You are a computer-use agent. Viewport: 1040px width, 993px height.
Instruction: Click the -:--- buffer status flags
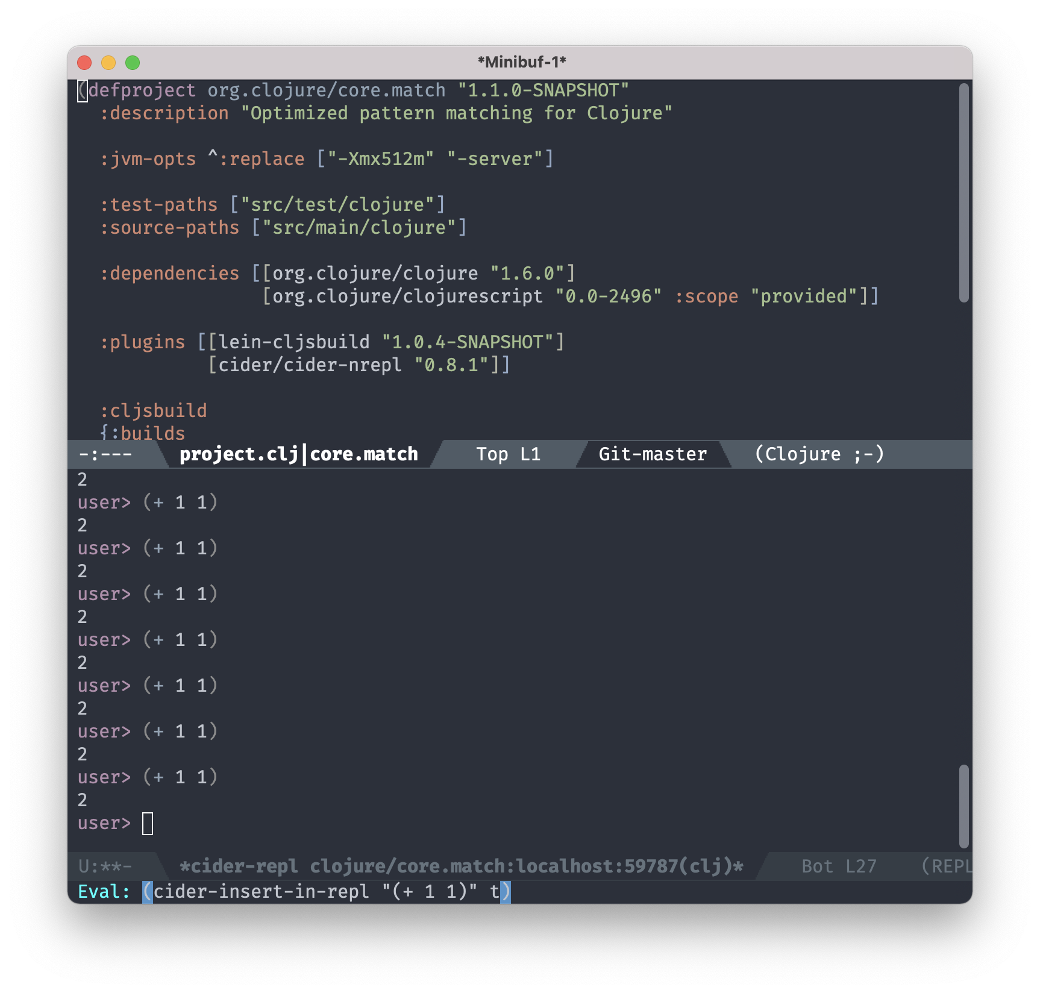105,454
